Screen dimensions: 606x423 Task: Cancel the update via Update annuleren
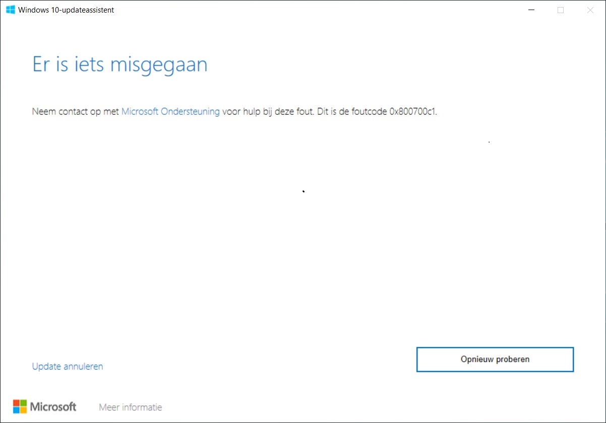pos(68,367)
